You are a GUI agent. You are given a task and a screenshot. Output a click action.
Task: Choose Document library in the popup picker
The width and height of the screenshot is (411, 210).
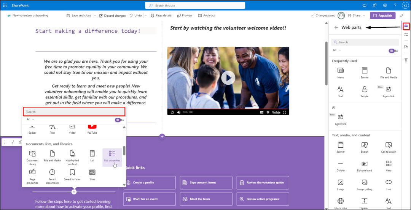pyautogui.click(x=32, y=158)
